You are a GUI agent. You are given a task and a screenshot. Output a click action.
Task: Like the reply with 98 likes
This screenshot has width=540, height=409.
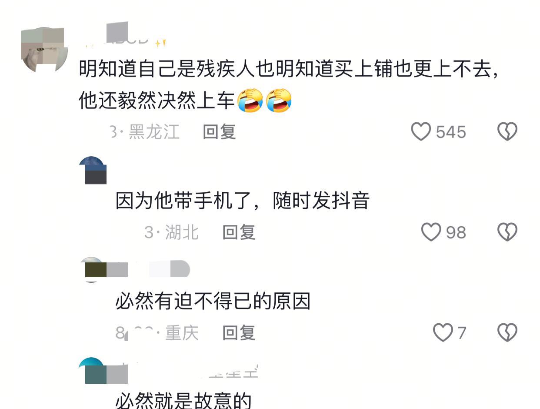[x=431, y=232]
